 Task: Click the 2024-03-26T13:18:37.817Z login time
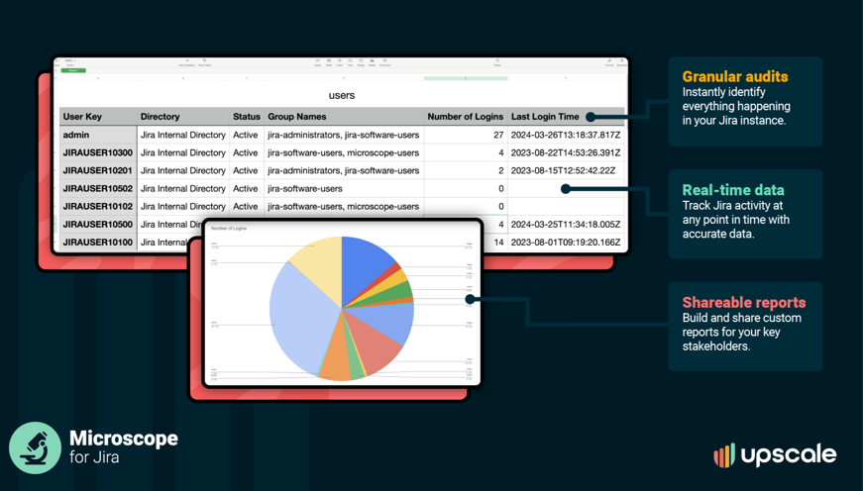(566, 135)
